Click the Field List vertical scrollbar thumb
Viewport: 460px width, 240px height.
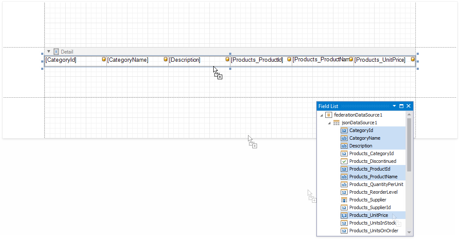pos(409,145)
